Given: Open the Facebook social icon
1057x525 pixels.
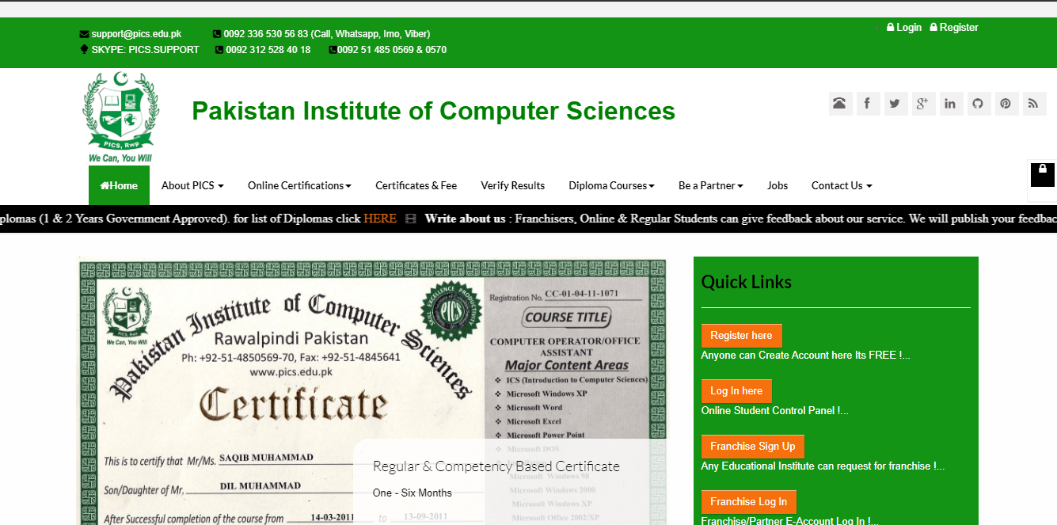Looking at the screenshot, I should click(x=868, y=103).
